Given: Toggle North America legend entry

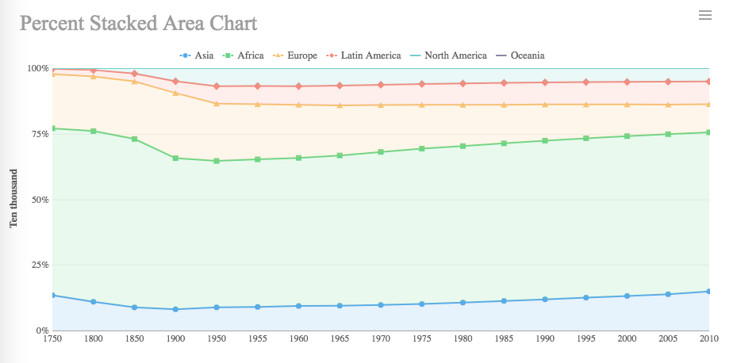Looking at the screenshot, I should [x=450, y=55].
